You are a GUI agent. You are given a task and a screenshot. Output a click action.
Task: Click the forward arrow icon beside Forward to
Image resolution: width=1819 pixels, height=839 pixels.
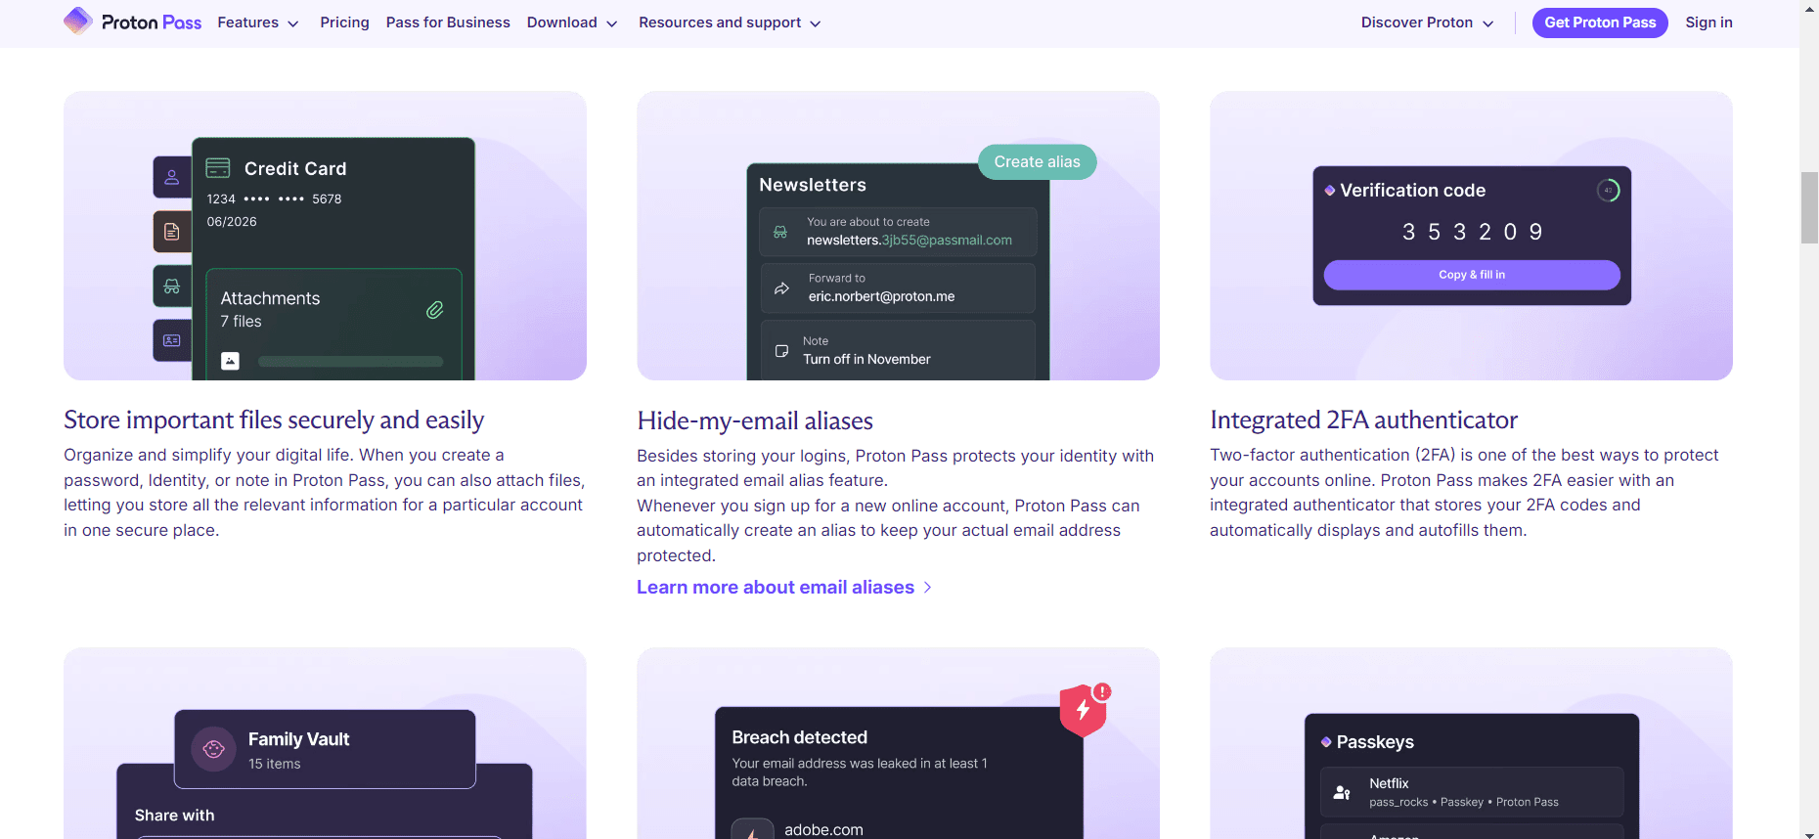781,288
